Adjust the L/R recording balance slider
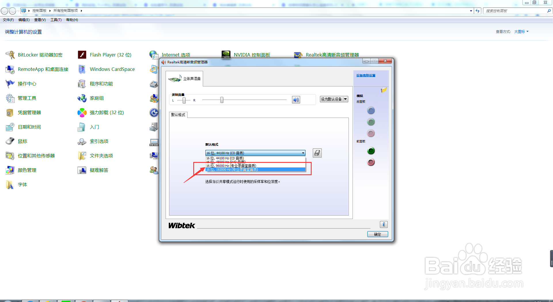Screen dimensions: 553x302 [184, 100]
